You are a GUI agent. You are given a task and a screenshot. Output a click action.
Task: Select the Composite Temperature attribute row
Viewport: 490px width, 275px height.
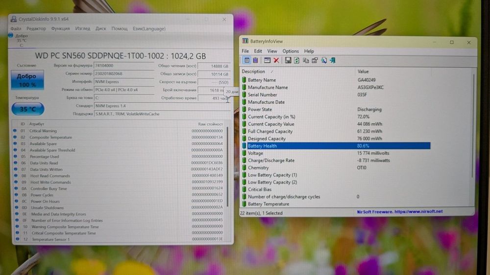coord(119,137)
